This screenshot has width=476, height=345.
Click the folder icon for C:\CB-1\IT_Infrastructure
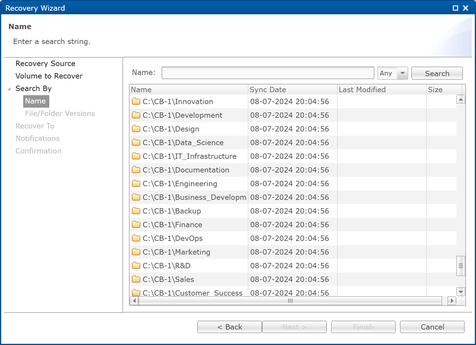pos(136,156)
